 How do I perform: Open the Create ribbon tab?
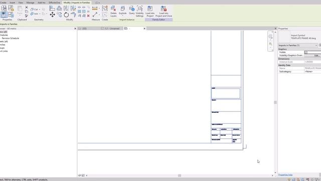[x=3, y=3]
